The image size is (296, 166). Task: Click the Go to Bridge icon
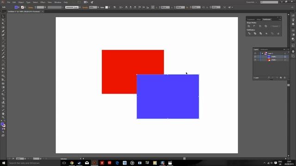pyautogui.click(x=79, y=2)
